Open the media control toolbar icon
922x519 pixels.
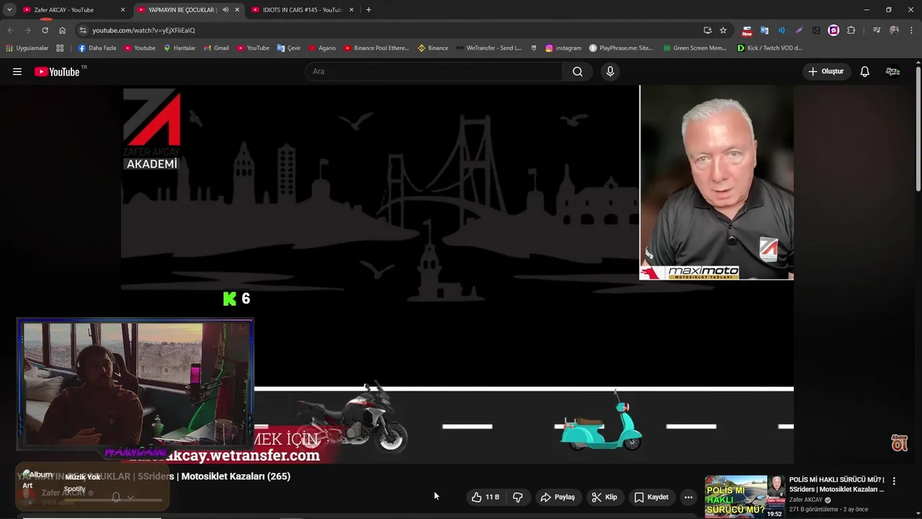pos(877,30)
